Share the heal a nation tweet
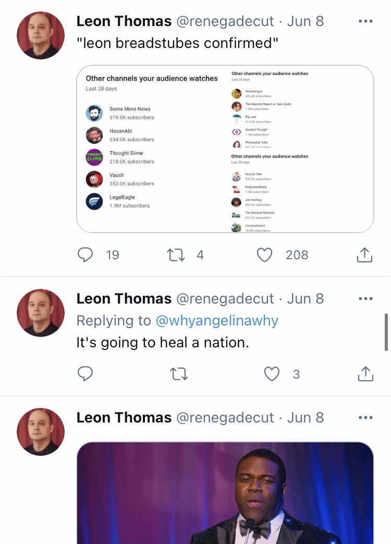 coord(365,373)
